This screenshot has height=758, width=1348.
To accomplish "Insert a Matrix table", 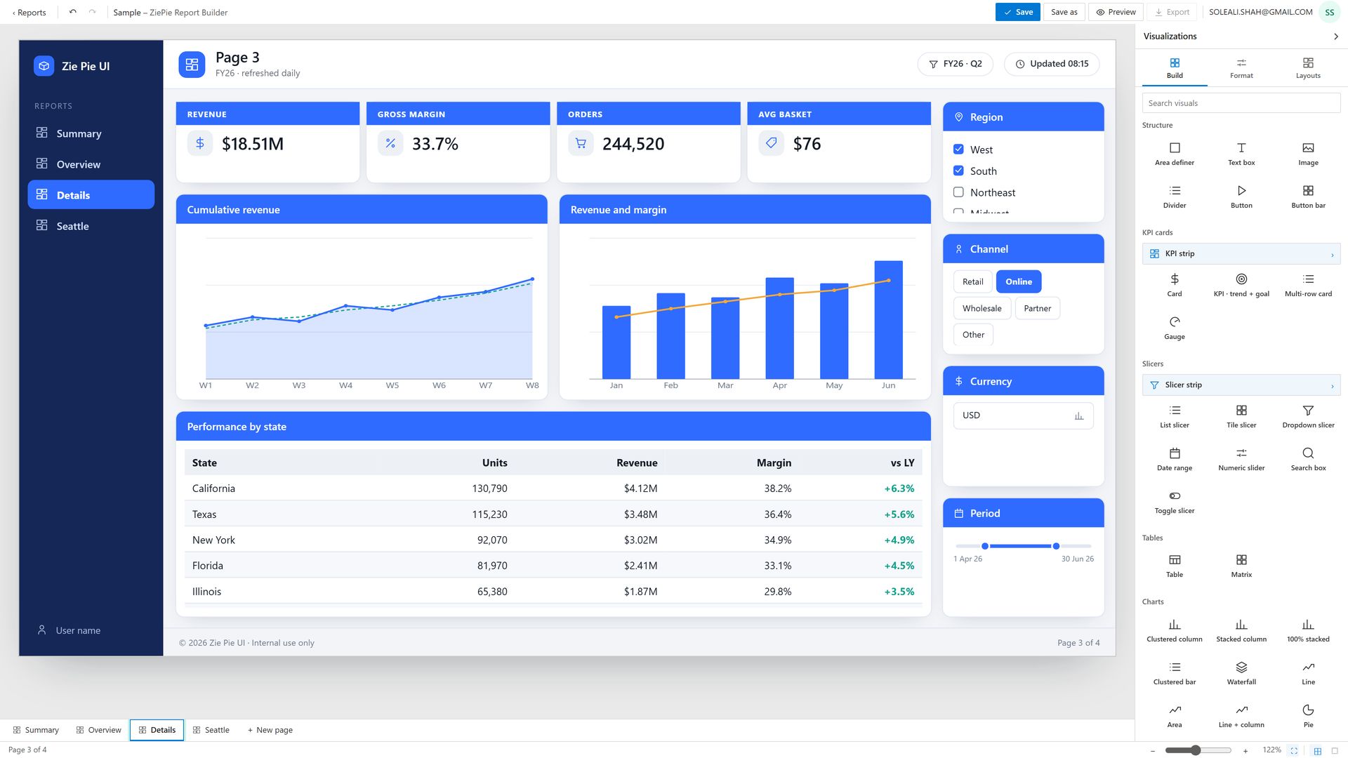I will coord(1241,566).
